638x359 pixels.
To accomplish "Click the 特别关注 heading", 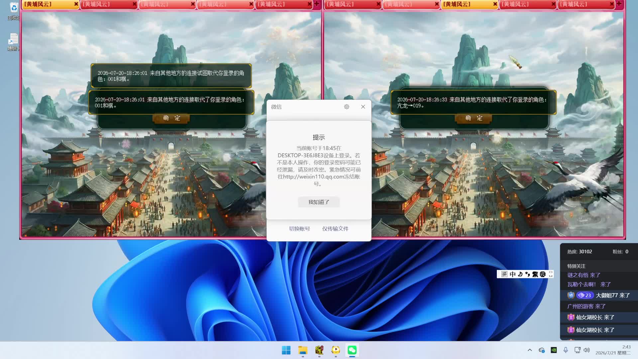I will 576,266.
